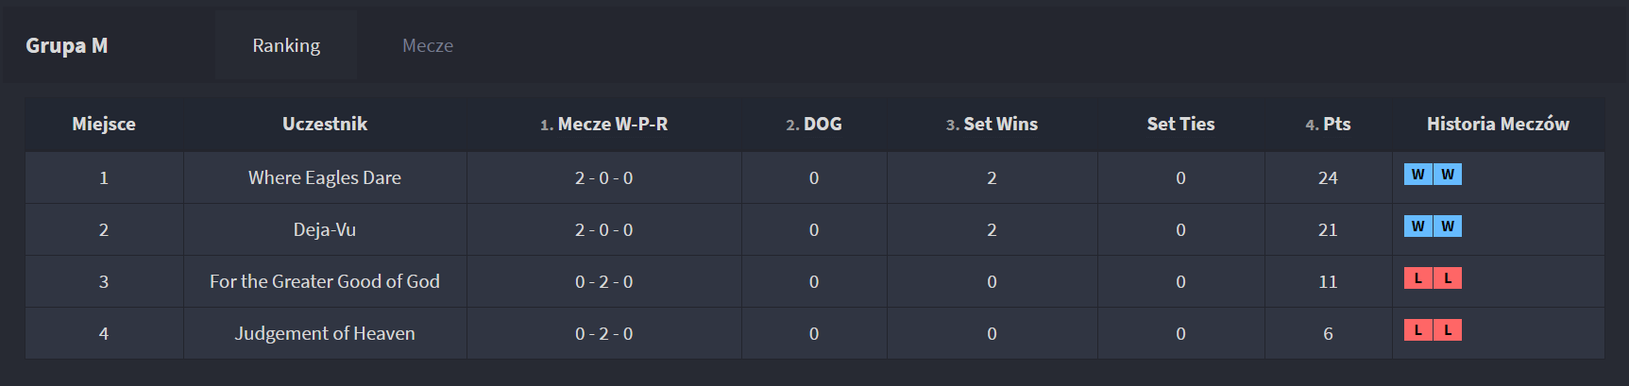Open the Where Eagles Dare participant

(325, 177)
